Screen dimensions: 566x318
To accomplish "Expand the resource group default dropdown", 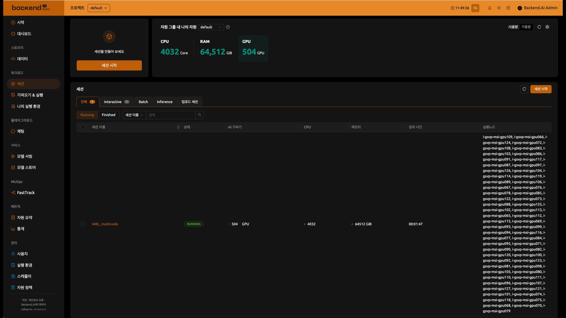I will coord(211,27).
